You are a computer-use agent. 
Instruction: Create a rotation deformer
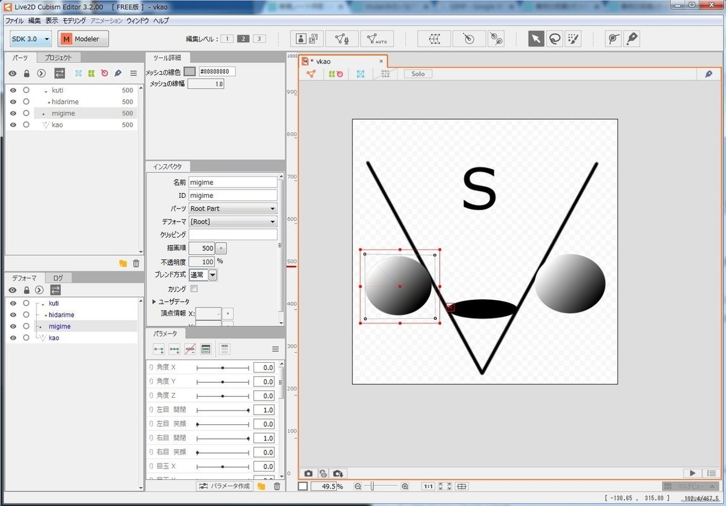pos(468,39)
